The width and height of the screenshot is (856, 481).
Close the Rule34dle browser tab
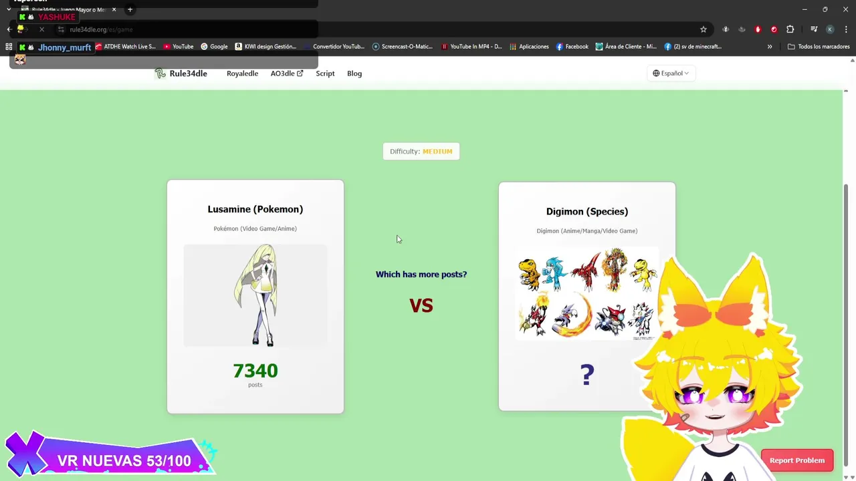tap(114, 9)
